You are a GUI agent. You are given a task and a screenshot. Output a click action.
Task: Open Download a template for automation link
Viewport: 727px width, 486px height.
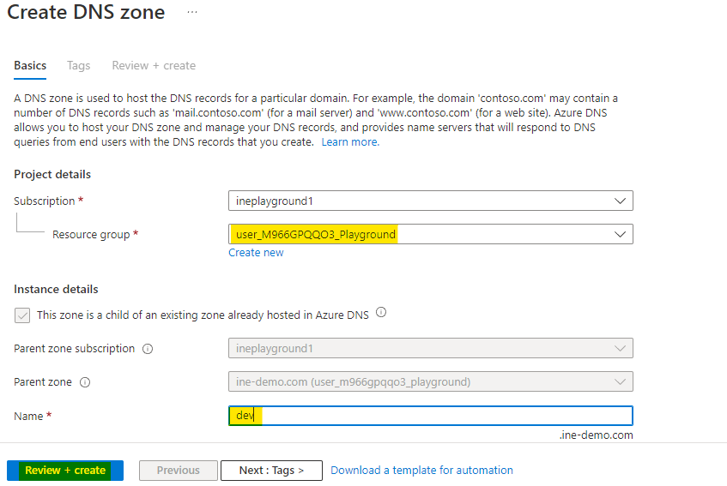click(x=421, y=471)
